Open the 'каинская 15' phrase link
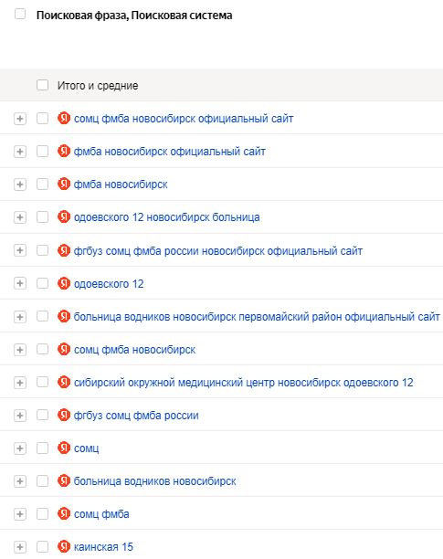 click(x=103, y=547)
